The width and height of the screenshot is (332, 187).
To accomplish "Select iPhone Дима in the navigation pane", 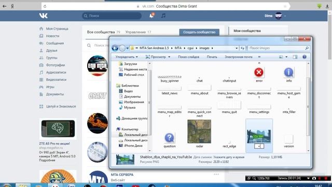I will (133, 145).
